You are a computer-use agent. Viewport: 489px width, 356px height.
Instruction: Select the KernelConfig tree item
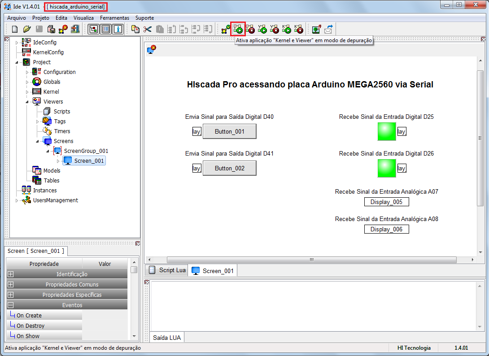coord(48,52)
